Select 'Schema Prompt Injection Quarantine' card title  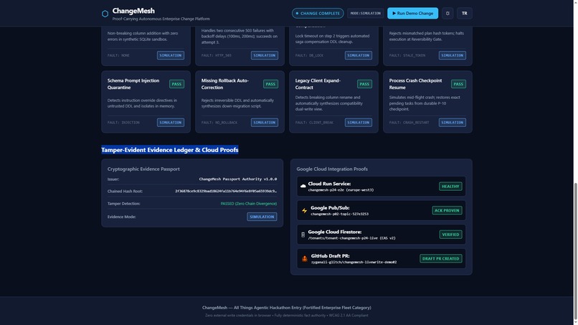(133, 84)
